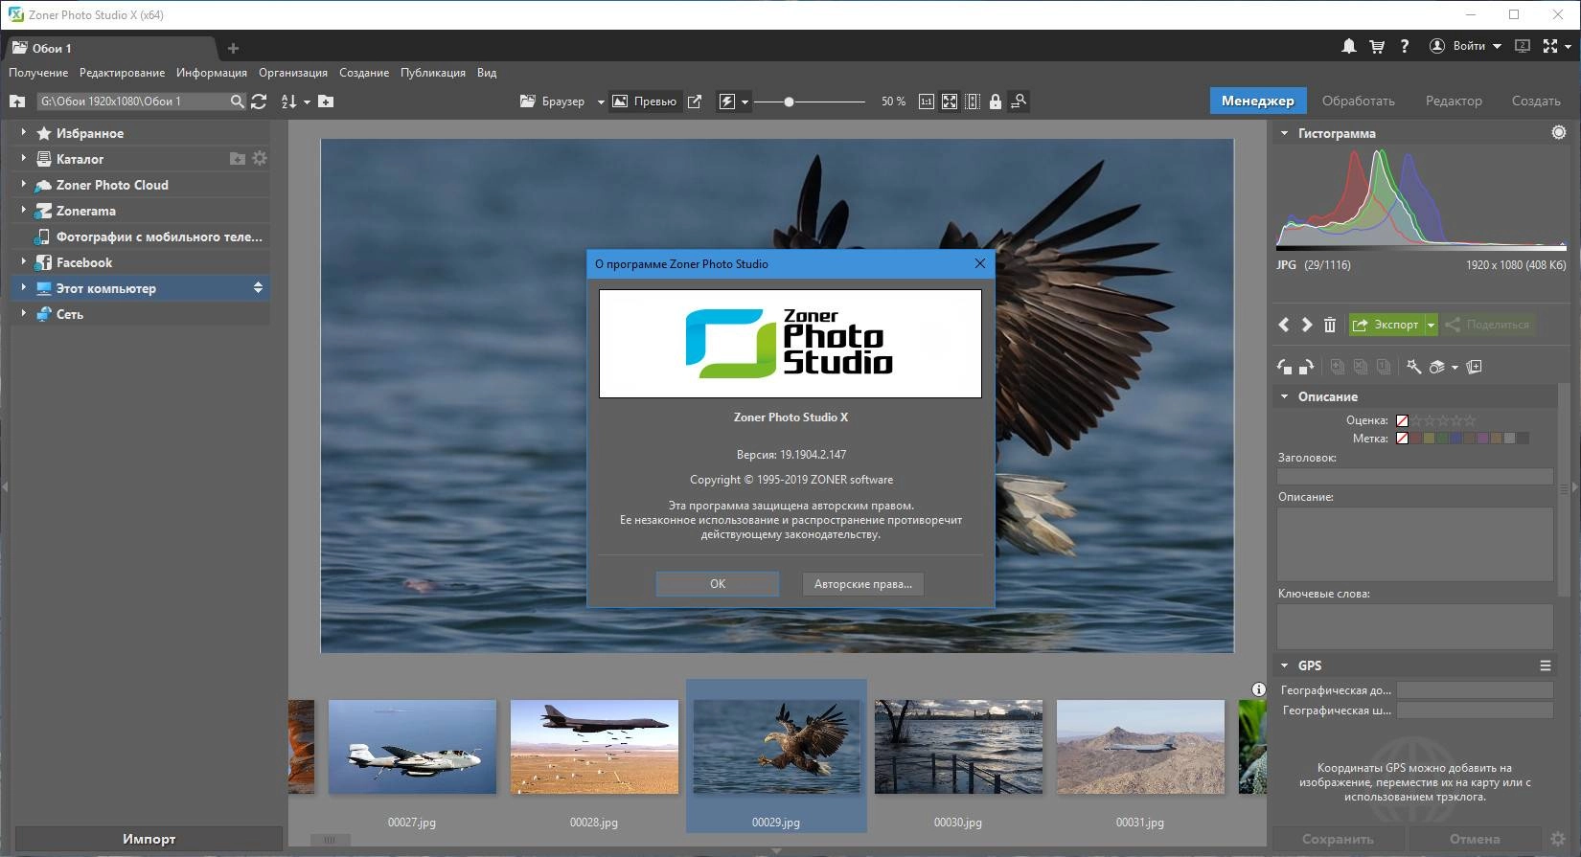Viewport: 1581px width, 857px height.
Task: Click the magic wand quick fix icon
Action: [x=1413, y=367]
